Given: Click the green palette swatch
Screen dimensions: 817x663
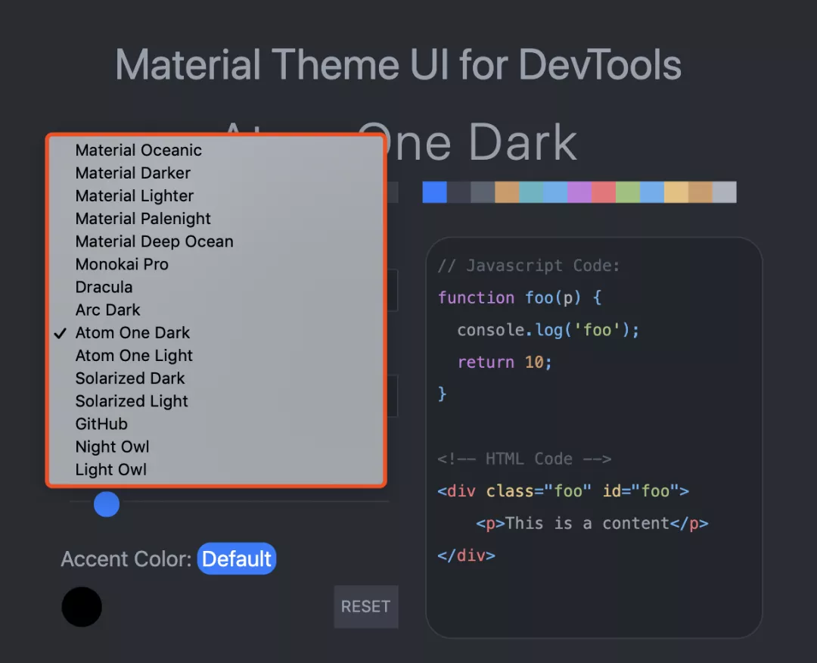Looking at the screenshot, I should point(628,191).
